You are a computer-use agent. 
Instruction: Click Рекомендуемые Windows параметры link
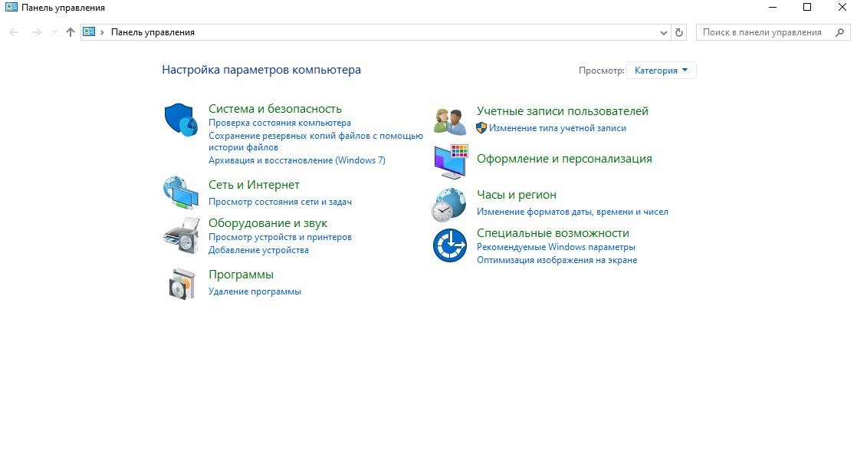pos(556,247)
